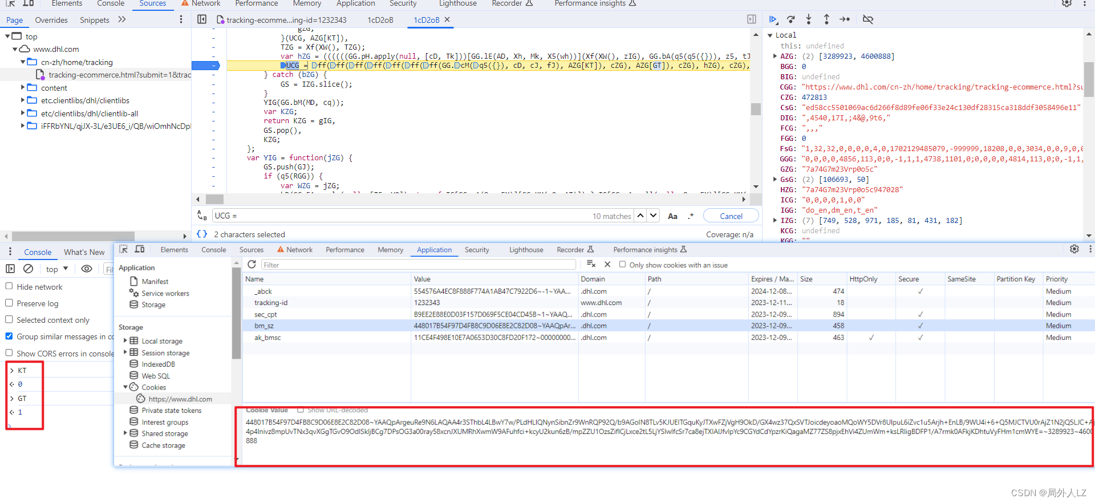Step over next function call
The width and height of the screenshot is (1095, 503).
click(x=790, y=19)
